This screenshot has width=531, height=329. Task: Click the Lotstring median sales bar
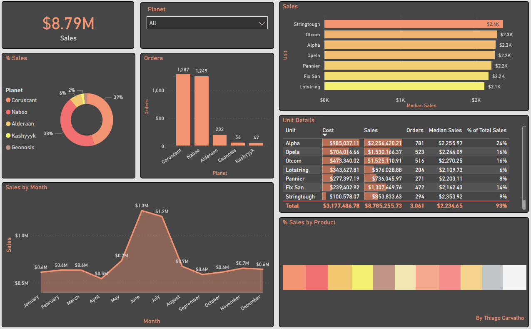(404, 87)
